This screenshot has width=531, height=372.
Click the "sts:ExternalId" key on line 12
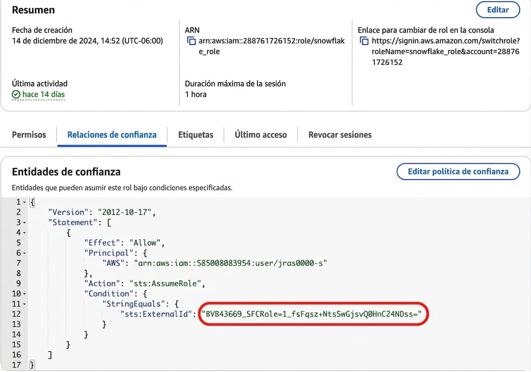click(157, 314)
